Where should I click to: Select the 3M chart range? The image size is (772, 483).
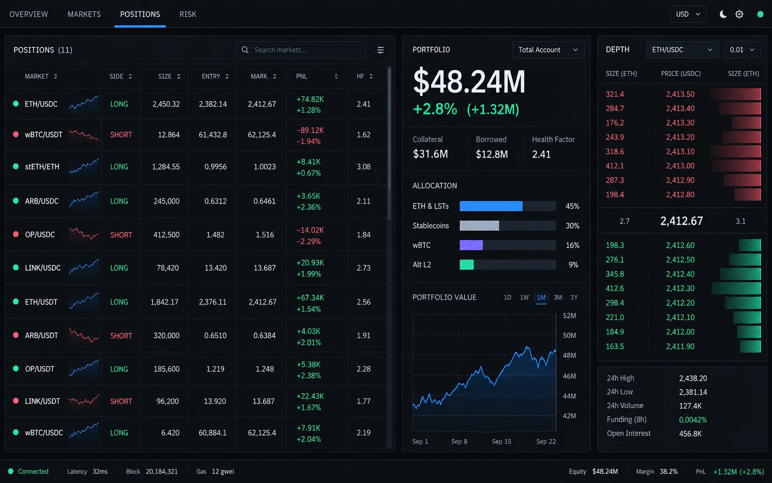pyautogui.click(x=558, y=297)
